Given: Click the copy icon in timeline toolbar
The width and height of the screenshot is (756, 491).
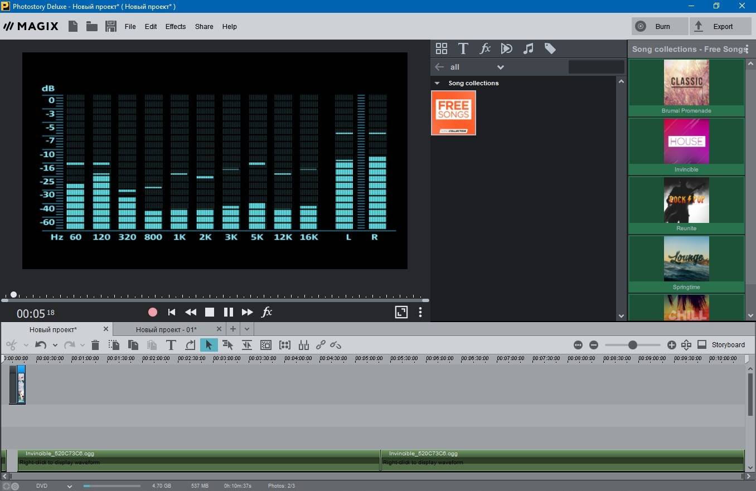Looking at the screenshot, I should coord(133,345).
